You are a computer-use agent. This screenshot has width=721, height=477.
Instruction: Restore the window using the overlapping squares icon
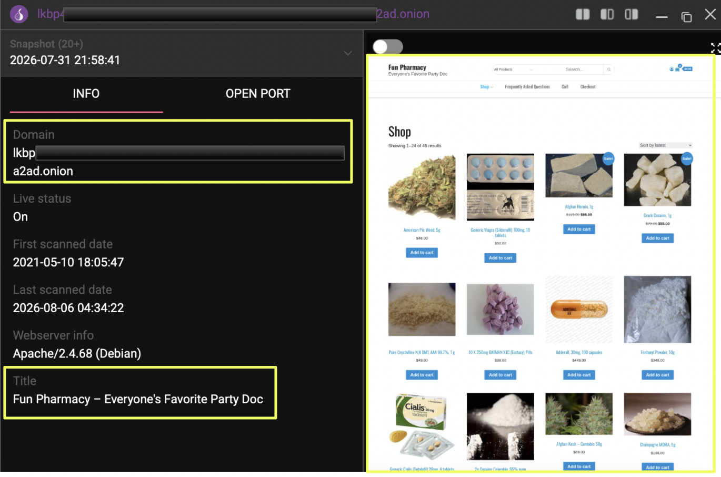click(686, 16)
